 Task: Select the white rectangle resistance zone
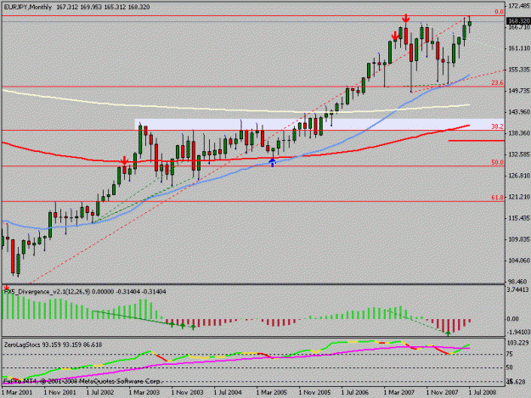(319, 125)
